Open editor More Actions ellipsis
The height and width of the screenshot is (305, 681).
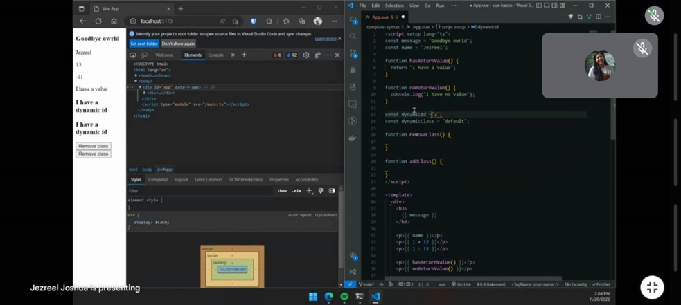pyautogui.click(x=608, y=17)
